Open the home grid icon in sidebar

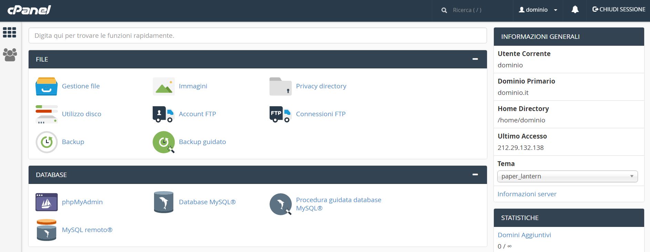pos(10,32)
